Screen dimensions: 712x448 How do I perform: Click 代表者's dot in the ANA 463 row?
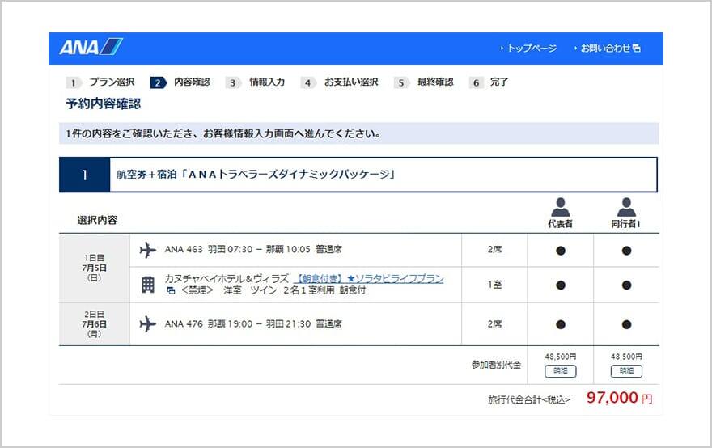[x=560, y=251]
